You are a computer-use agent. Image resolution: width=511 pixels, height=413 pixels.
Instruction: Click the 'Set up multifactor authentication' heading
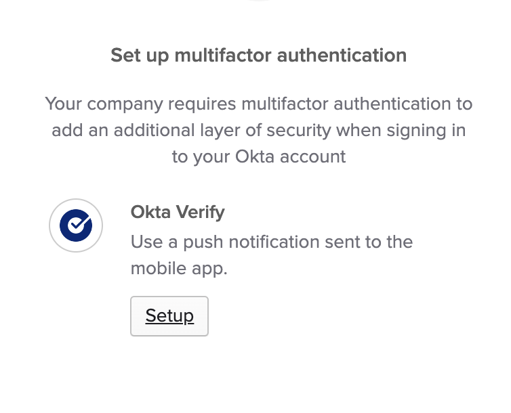click(x=259, y=55)
